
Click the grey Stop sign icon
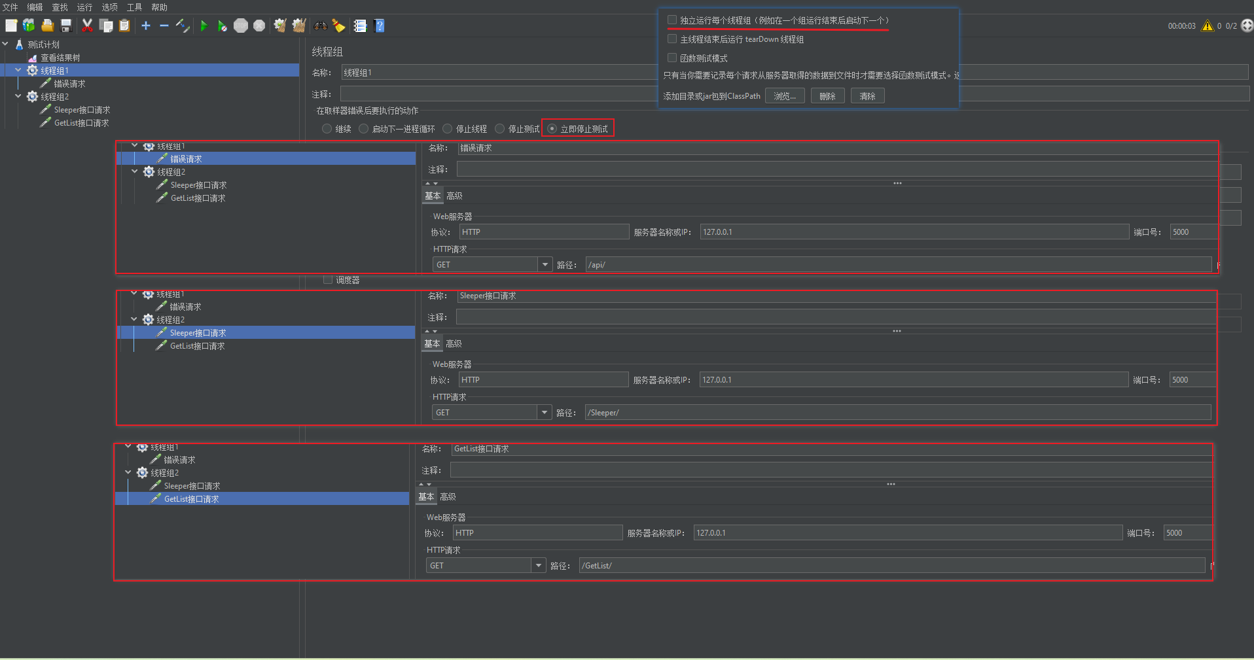pyautogui.click(x=241, y=26)
